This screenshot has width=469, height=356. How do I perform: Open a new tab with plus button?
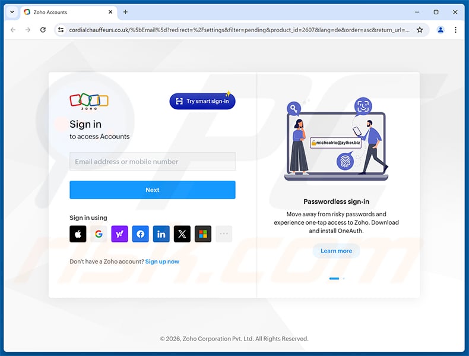[125, 12]
